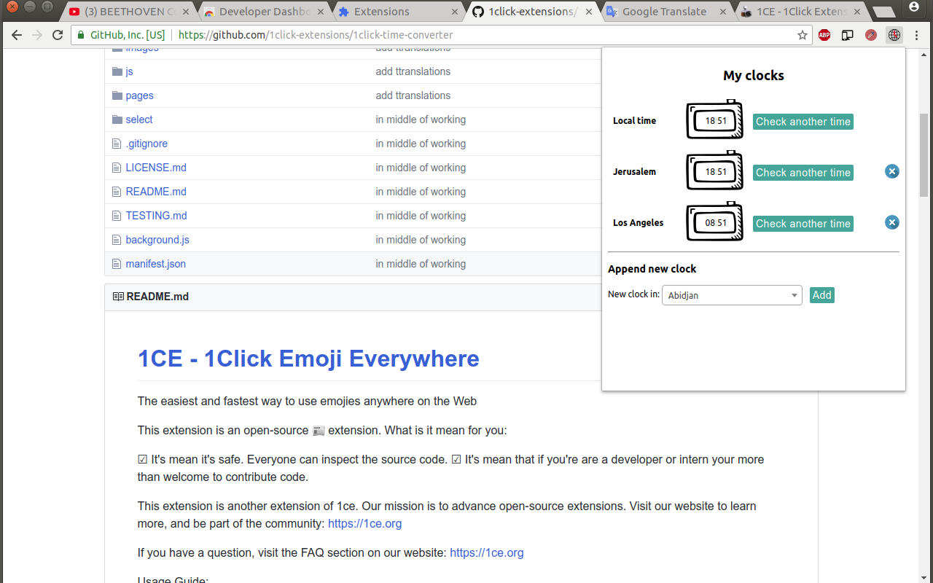Screen dimensions: 933x583
Task: Open the manifest.json file
Action: pos(155,264)
